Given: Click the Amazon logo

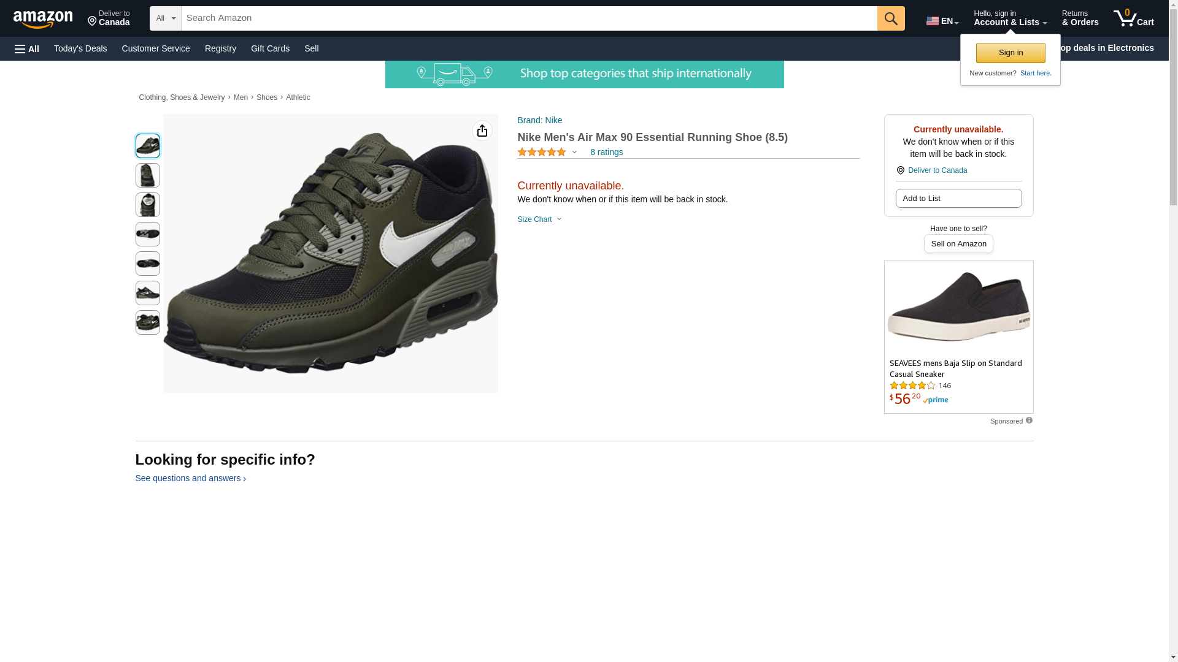Looking at the screenshot, I should click(x=43, y=19).
